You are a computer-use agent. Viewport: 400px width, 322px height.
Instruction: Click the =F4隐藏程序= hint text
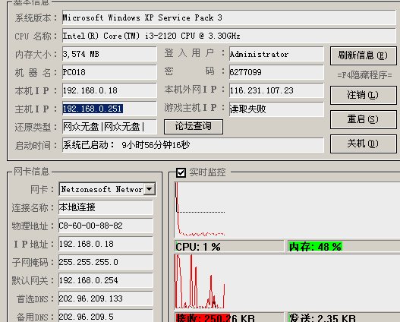364,75
